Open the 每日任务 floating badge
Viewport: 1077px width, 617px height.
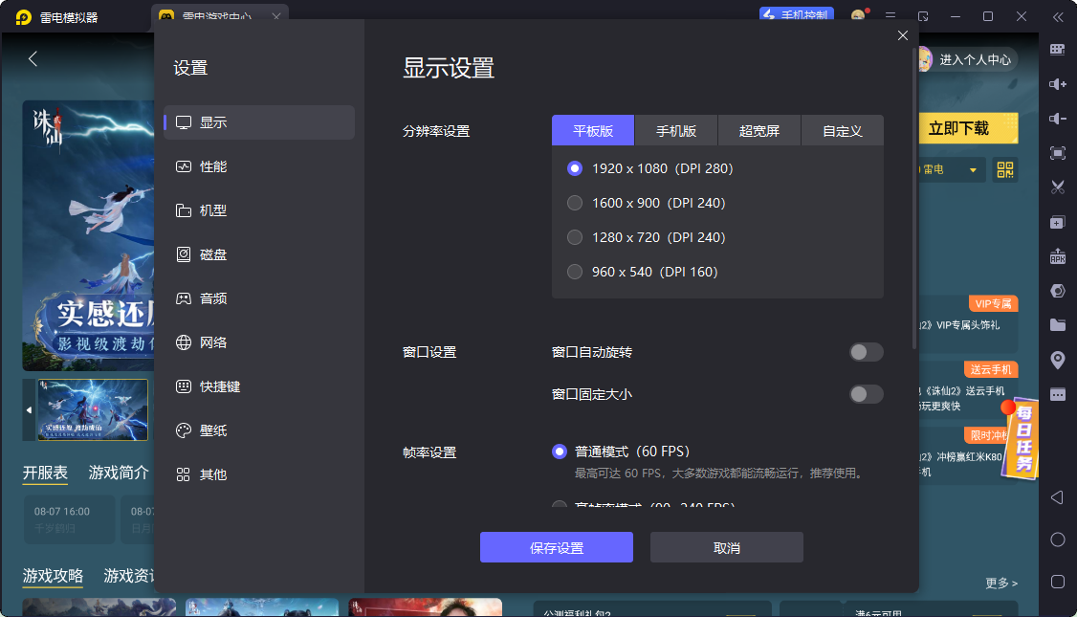[1020, 438]
